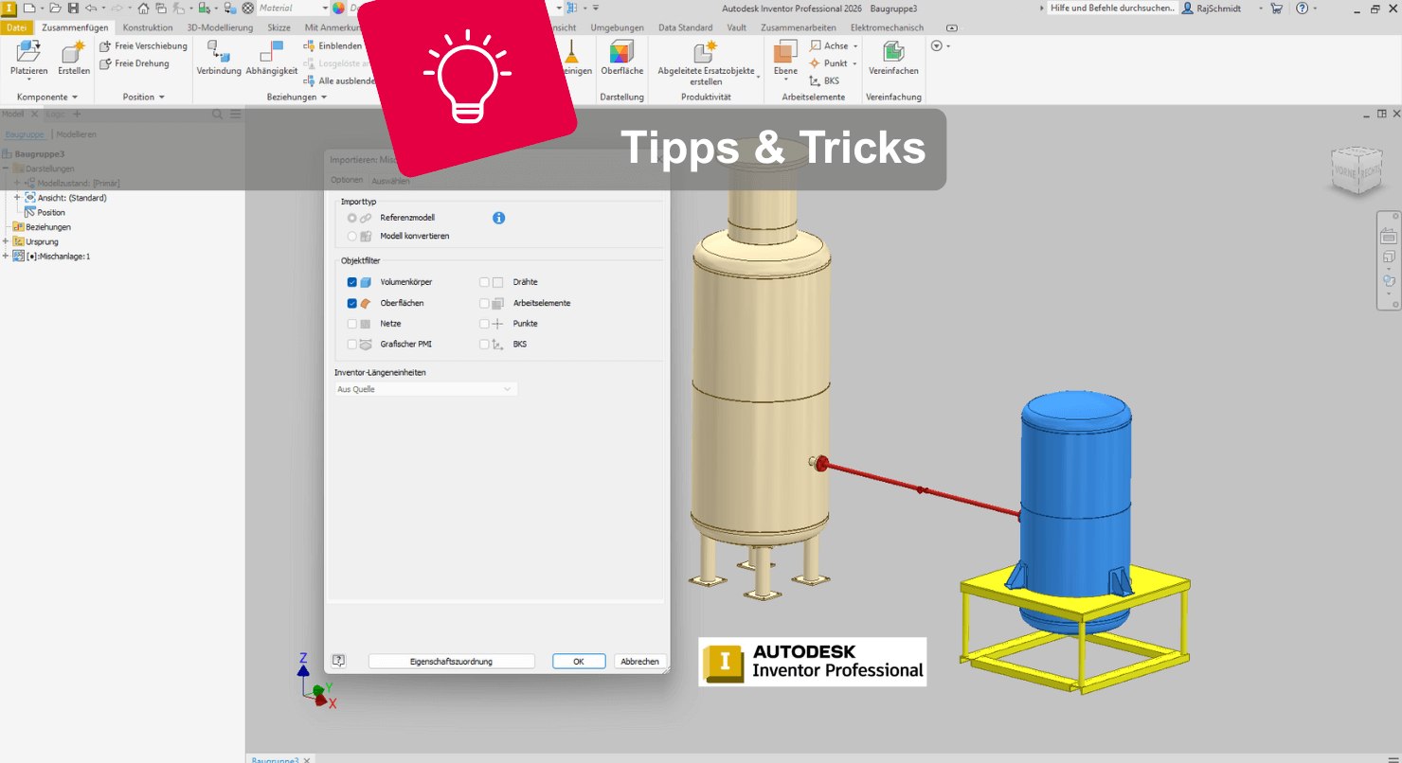This screenshot has width=1402, height=763.
Task: Click the BKS tool in Arbeitselemente
Action: pyautogui.click(x=824, y=81)
